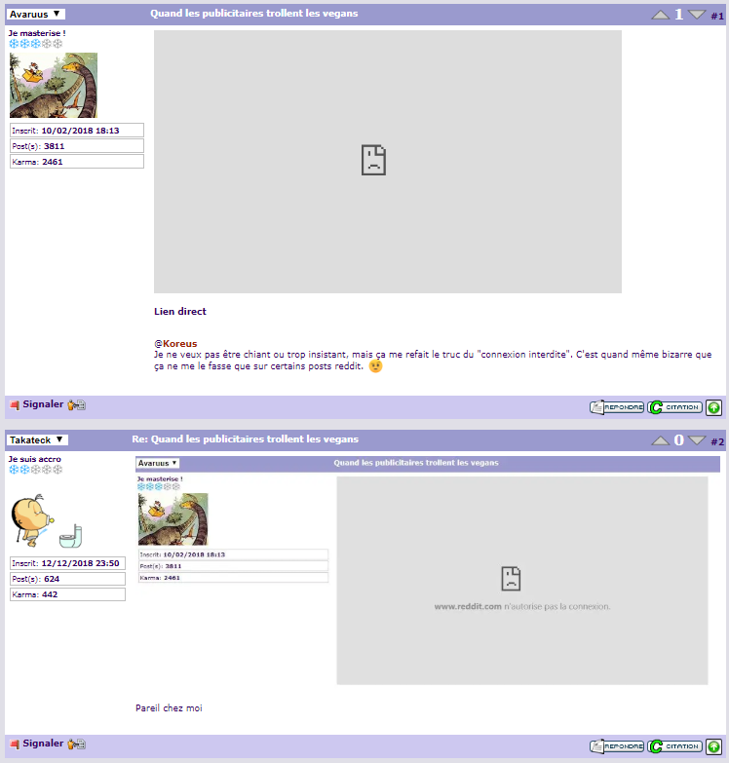Screen dimensions: 729x763
Task: Click the icon beside Signaler in Takateck's post
Action: click(77, 744)
